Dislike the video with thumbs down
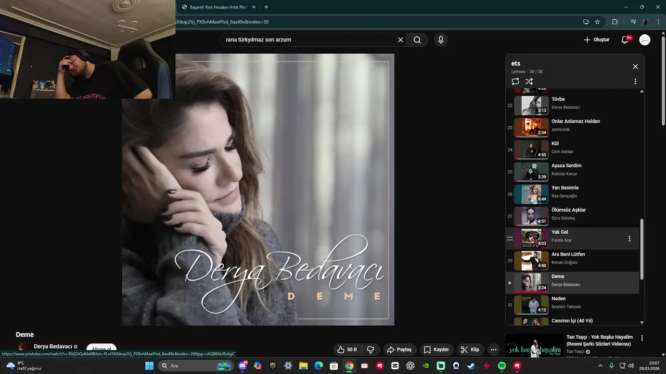 coord(370,350)
